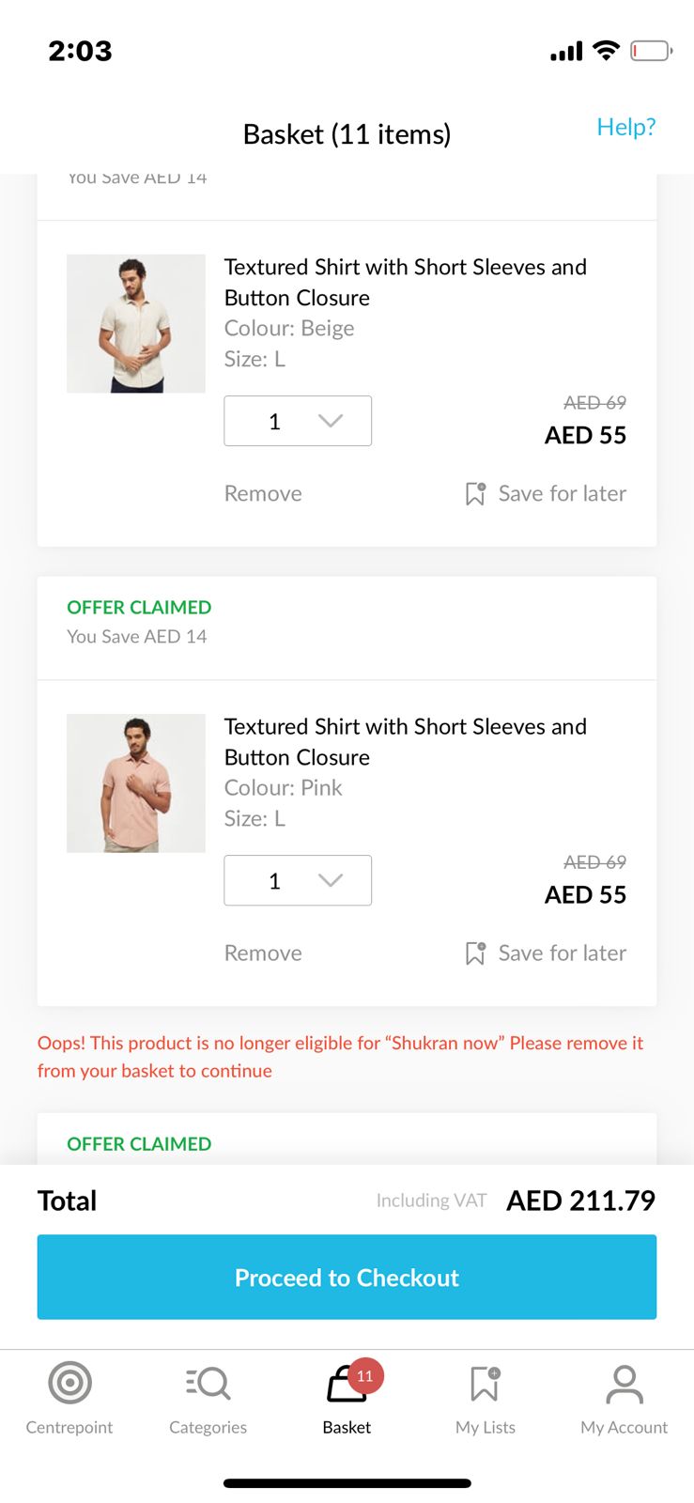694x1503 pixels.
Task: Tap the battery indicator in status bar
Action: (651, 51)
